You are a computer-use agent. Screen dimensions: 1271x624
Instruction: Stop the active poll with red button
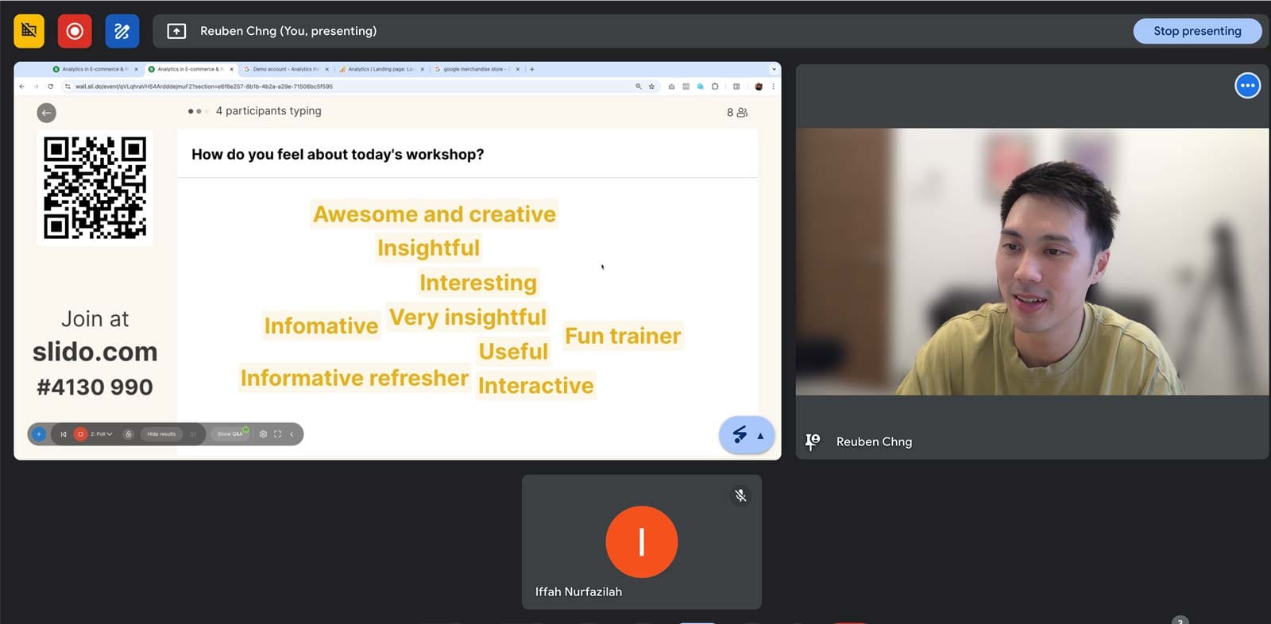click(80, 434)
